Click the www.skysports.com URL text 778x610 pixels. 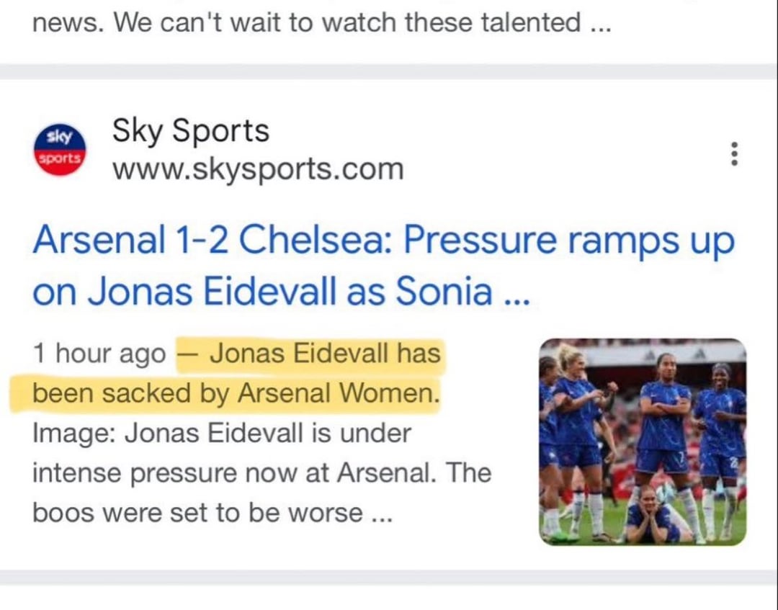tap(257, 170)
